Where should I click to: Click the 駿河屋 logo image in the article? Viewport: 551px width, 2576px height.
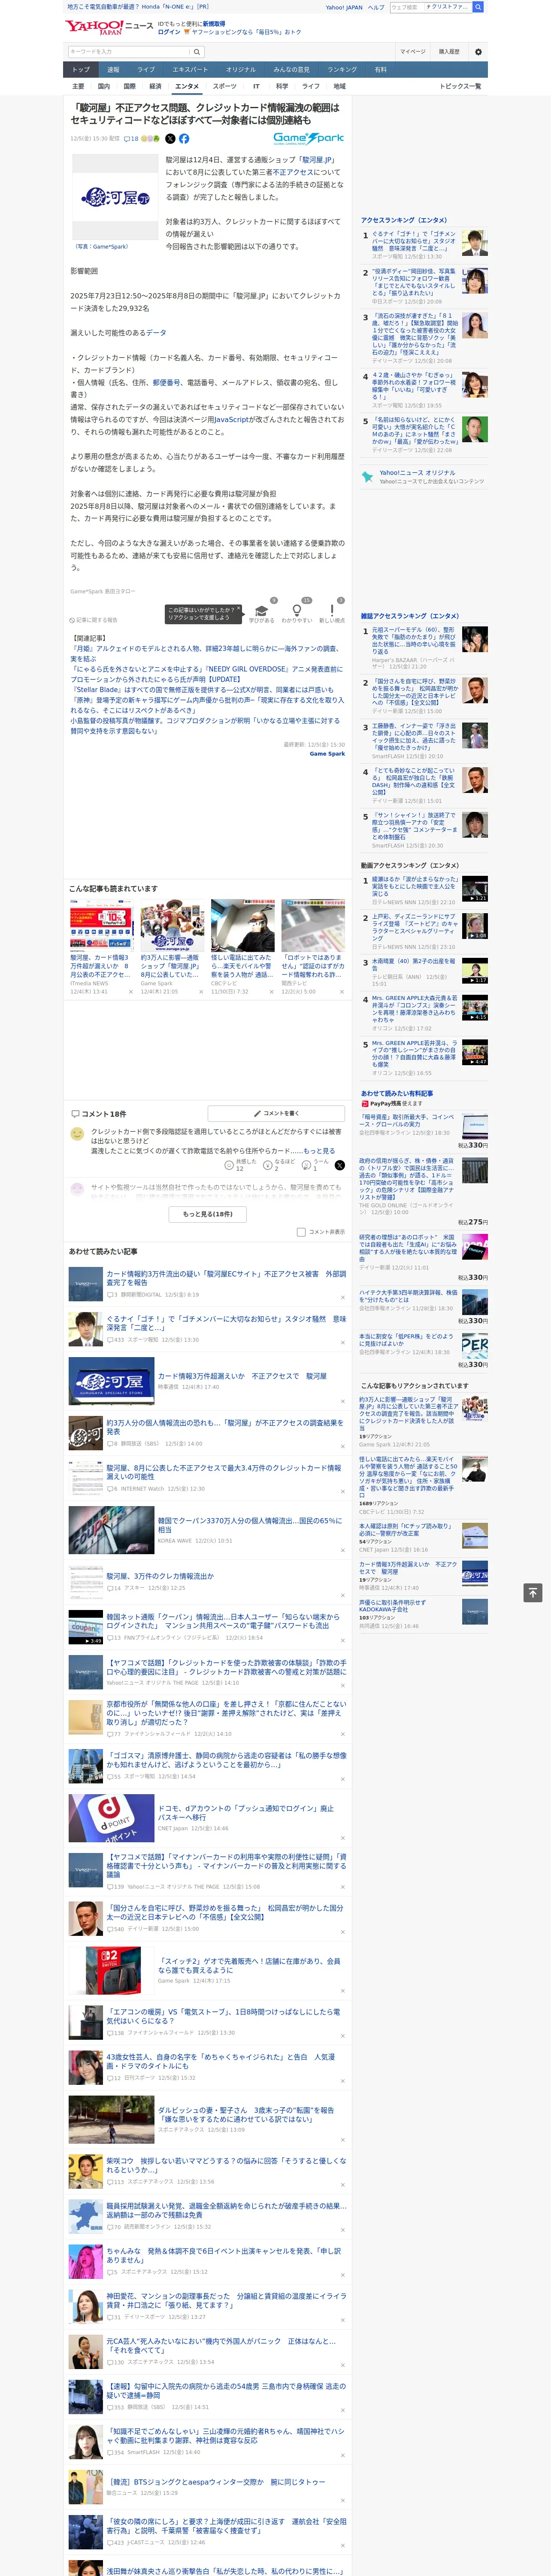tap(115, 198)
